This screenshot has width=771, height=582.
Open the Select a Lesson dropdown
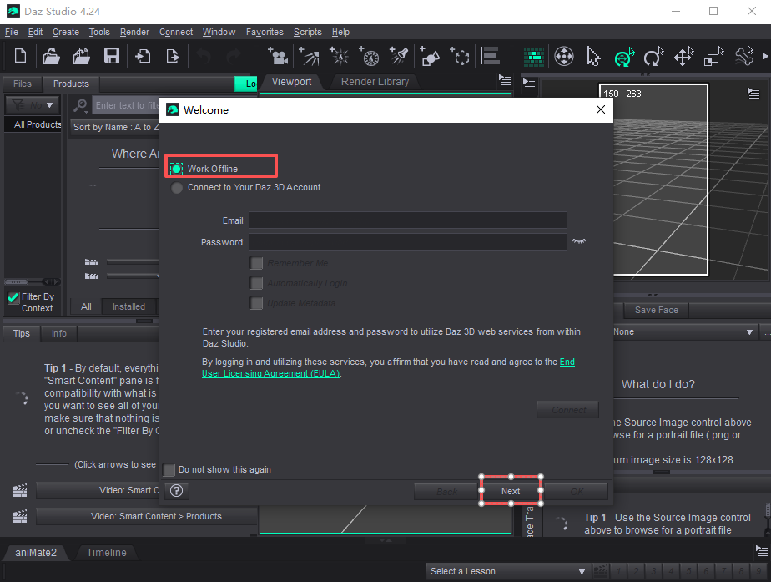click(506, 572)
